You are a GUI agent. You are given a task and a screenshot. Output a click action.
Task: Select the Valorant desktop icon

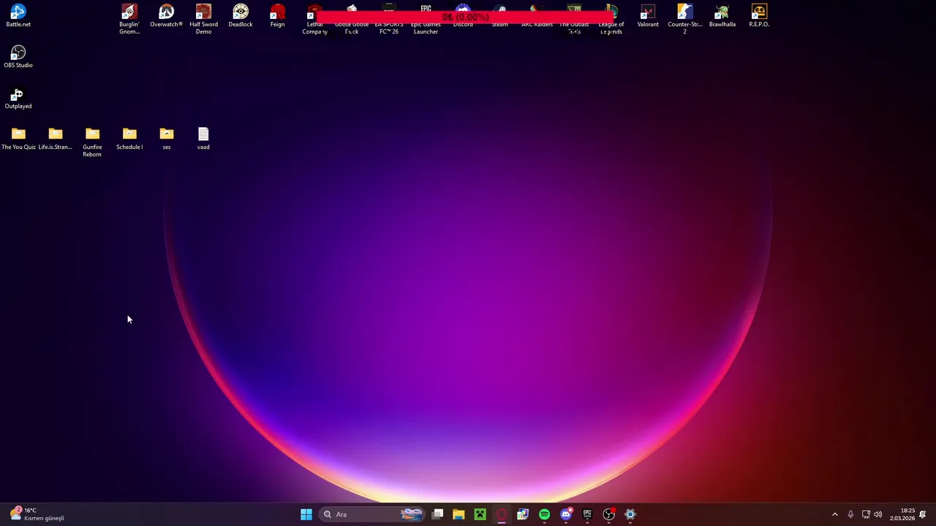click(x=648, y=15)
